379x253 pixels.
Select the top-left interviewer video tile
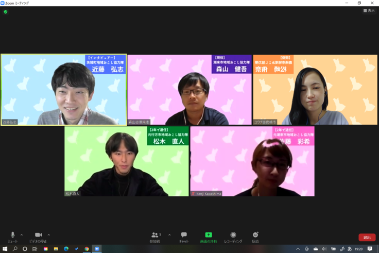pyautogui.click(x=63, y=90)
